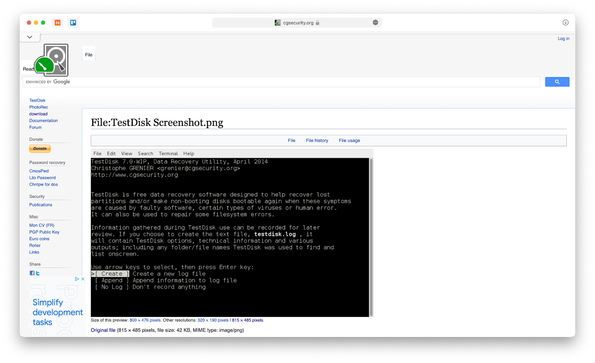
Task: Share on Twitter using the icon
Action: [x=38, y=273]
